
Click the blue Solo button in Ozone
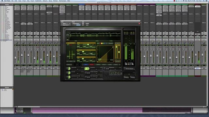[86, 64]
